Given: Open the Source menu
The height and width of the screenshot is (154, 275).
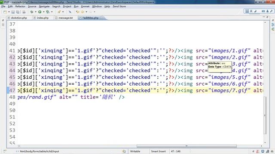Looking at the screenshot, I should pos(32,6).
